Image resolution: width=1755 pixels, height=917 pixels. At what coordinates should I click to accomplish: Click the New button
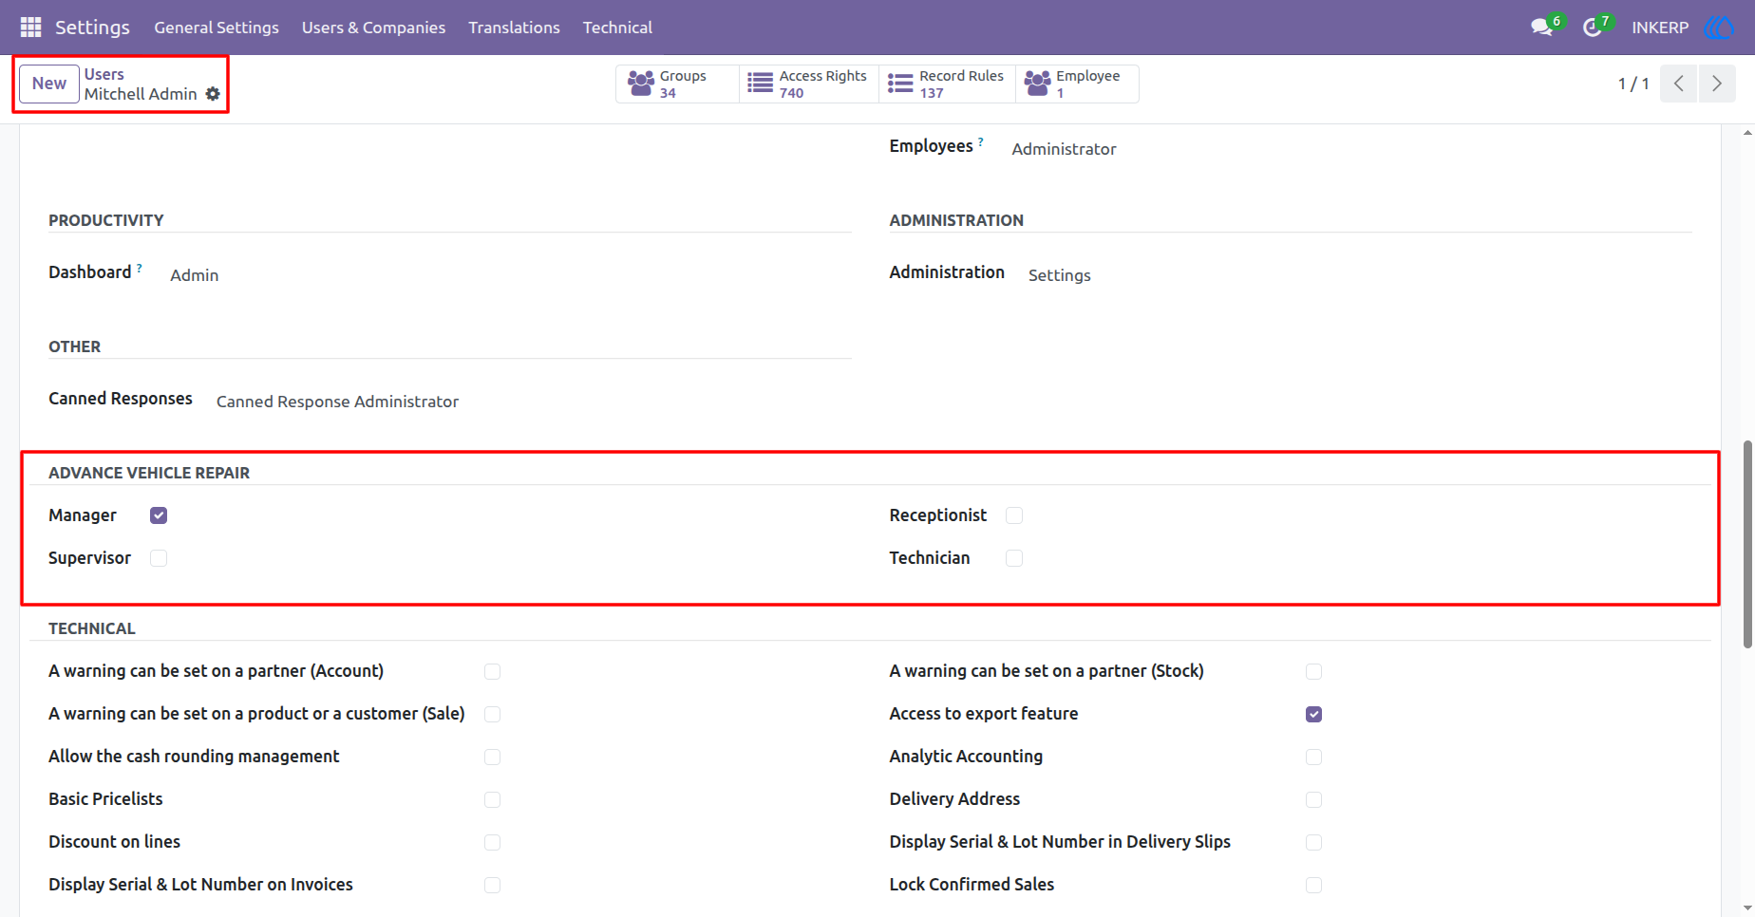point(49,84)
